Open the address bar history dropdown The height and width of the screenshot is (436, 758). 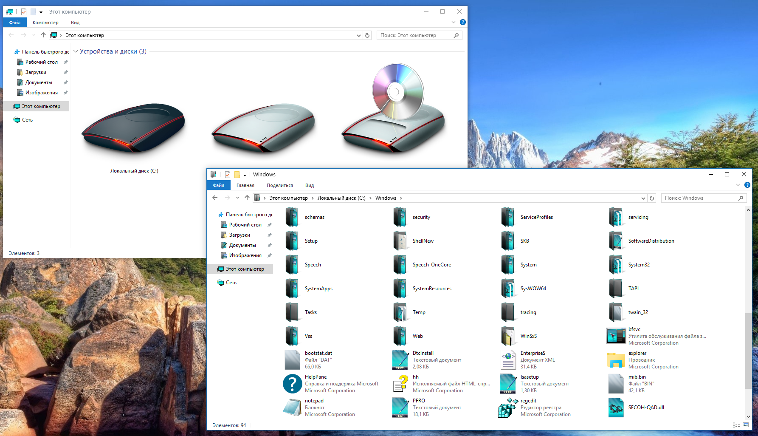click(643, 198)
